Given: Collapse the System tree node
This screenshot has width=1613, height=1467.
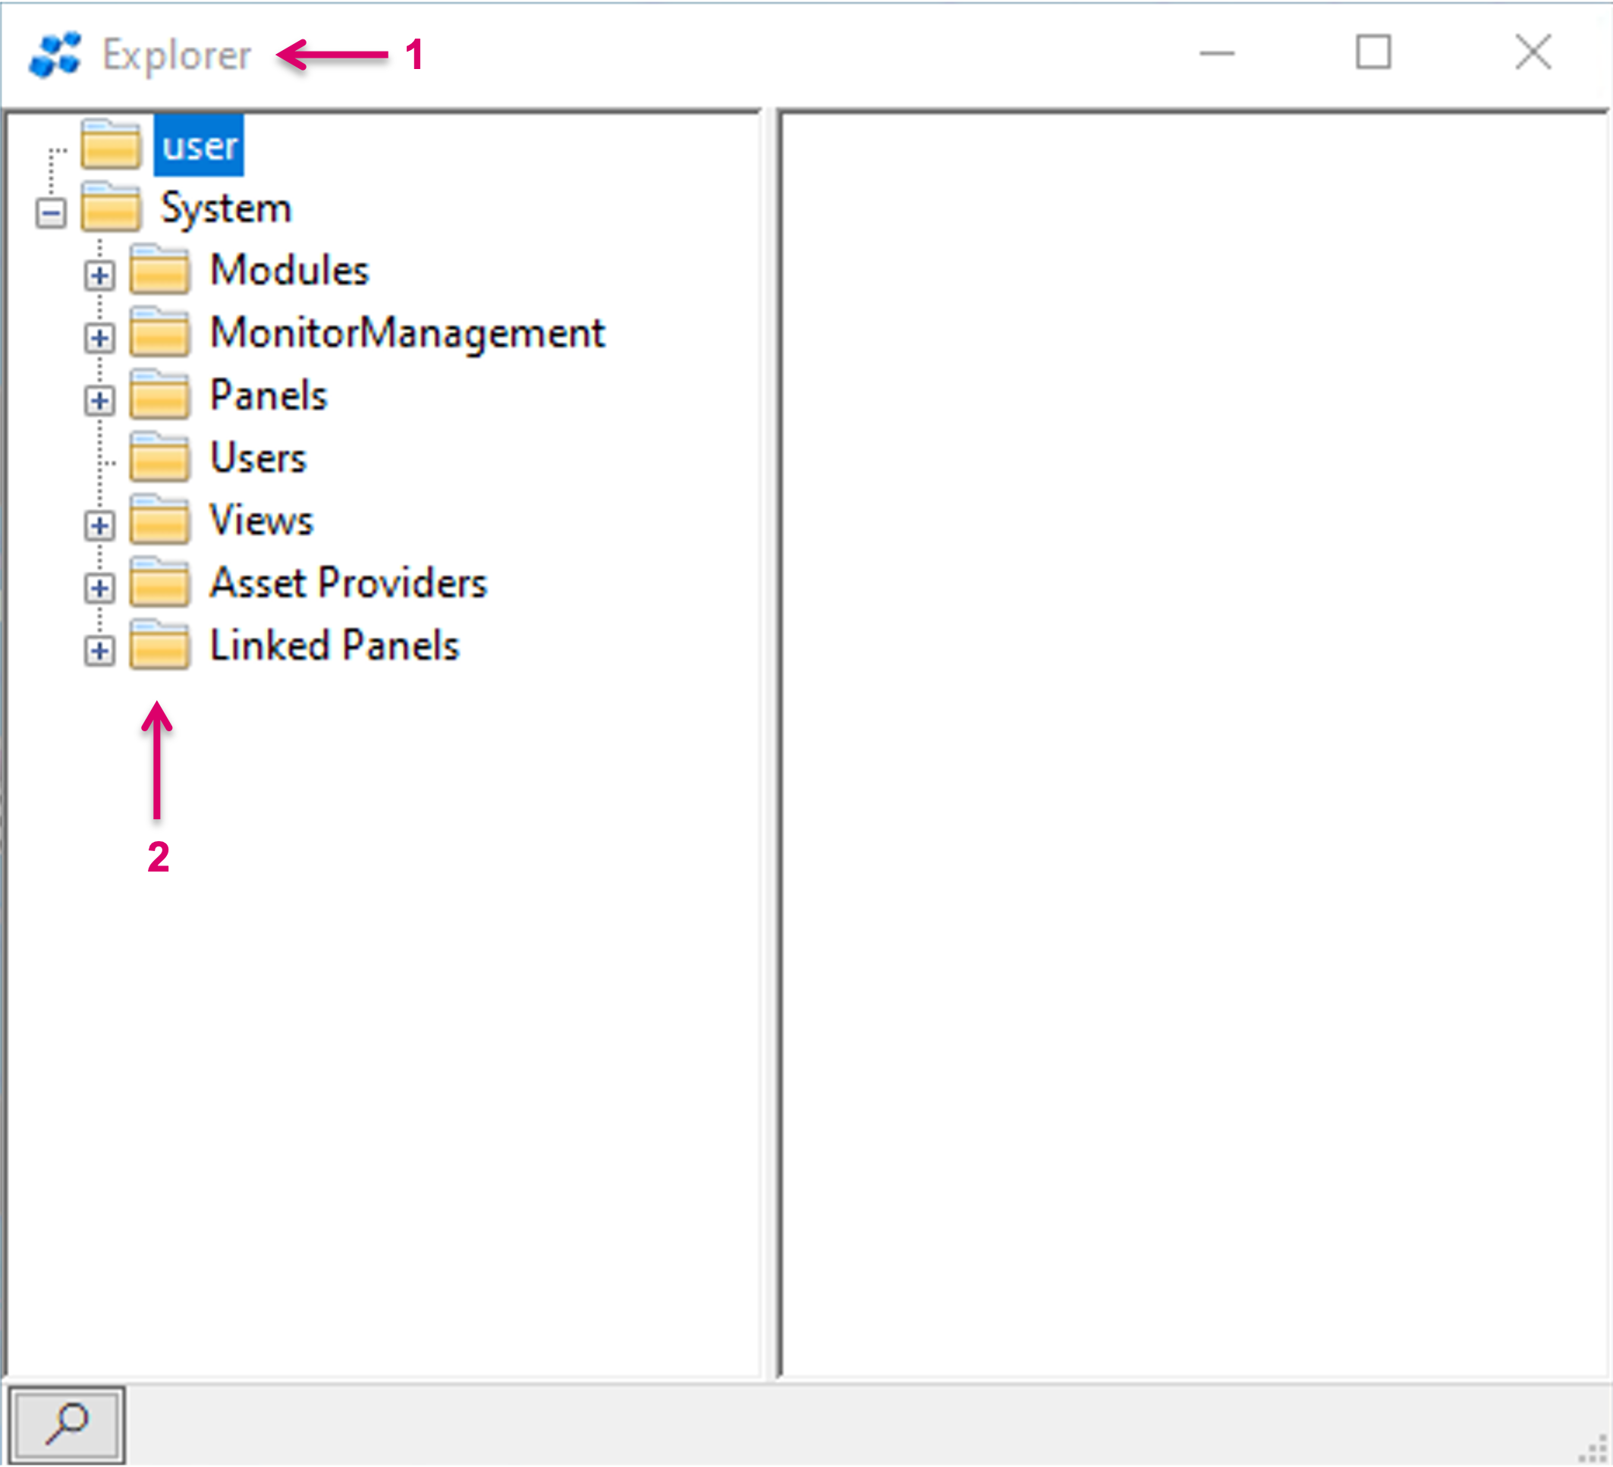Looking at the screenshot, I should [x=51, y=213].
